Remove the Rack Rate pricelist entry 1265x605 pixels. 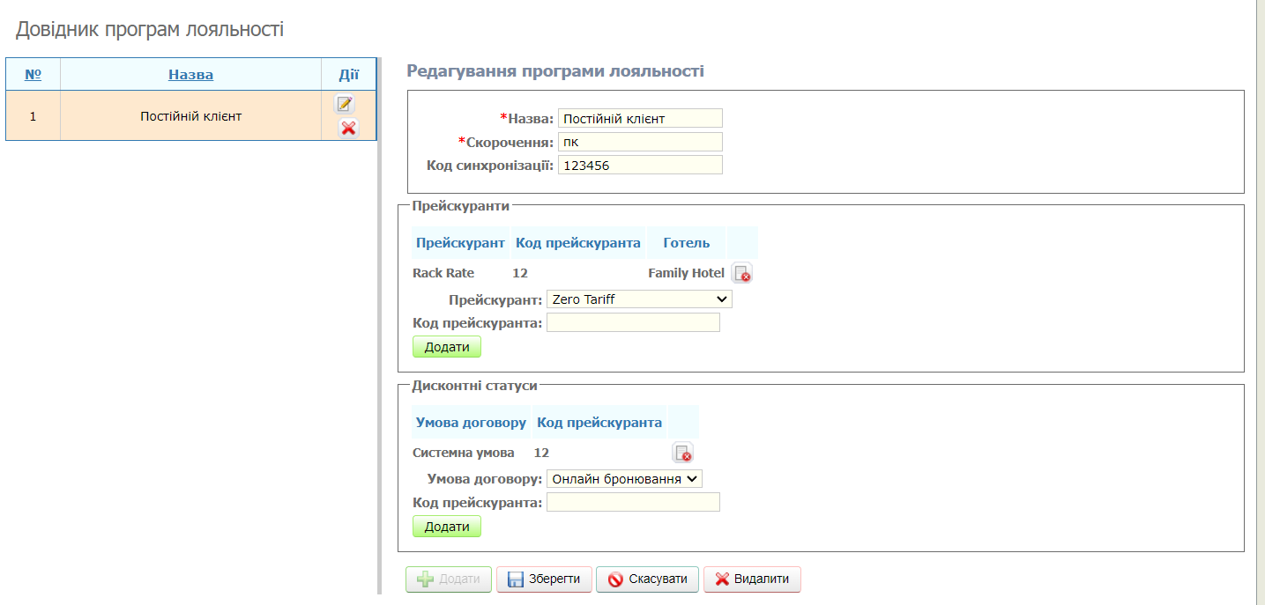[742, 273]
